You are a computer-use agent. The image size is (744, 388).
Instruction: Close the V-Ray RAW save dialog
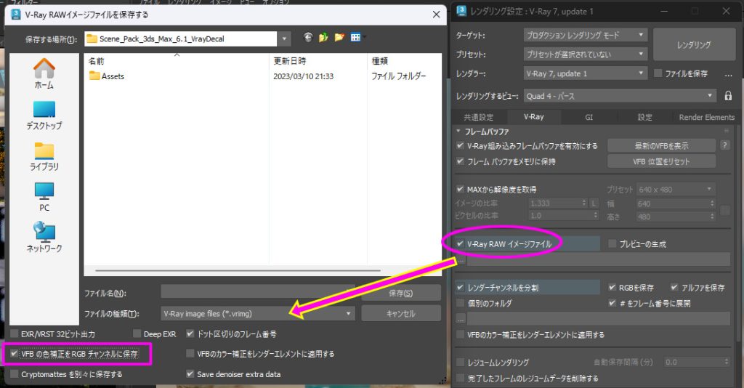point(436,15)
